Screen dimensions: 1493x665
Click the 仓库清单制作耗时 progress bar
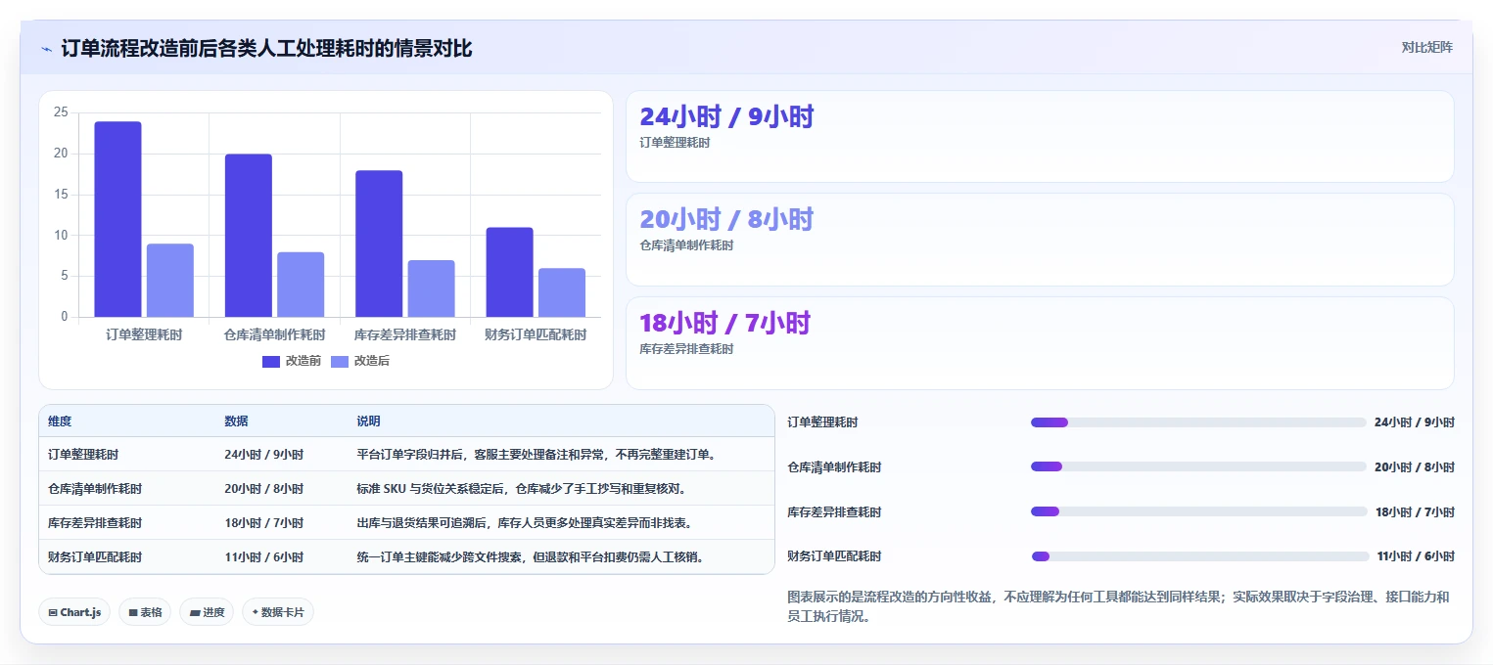pos(1198,466)
